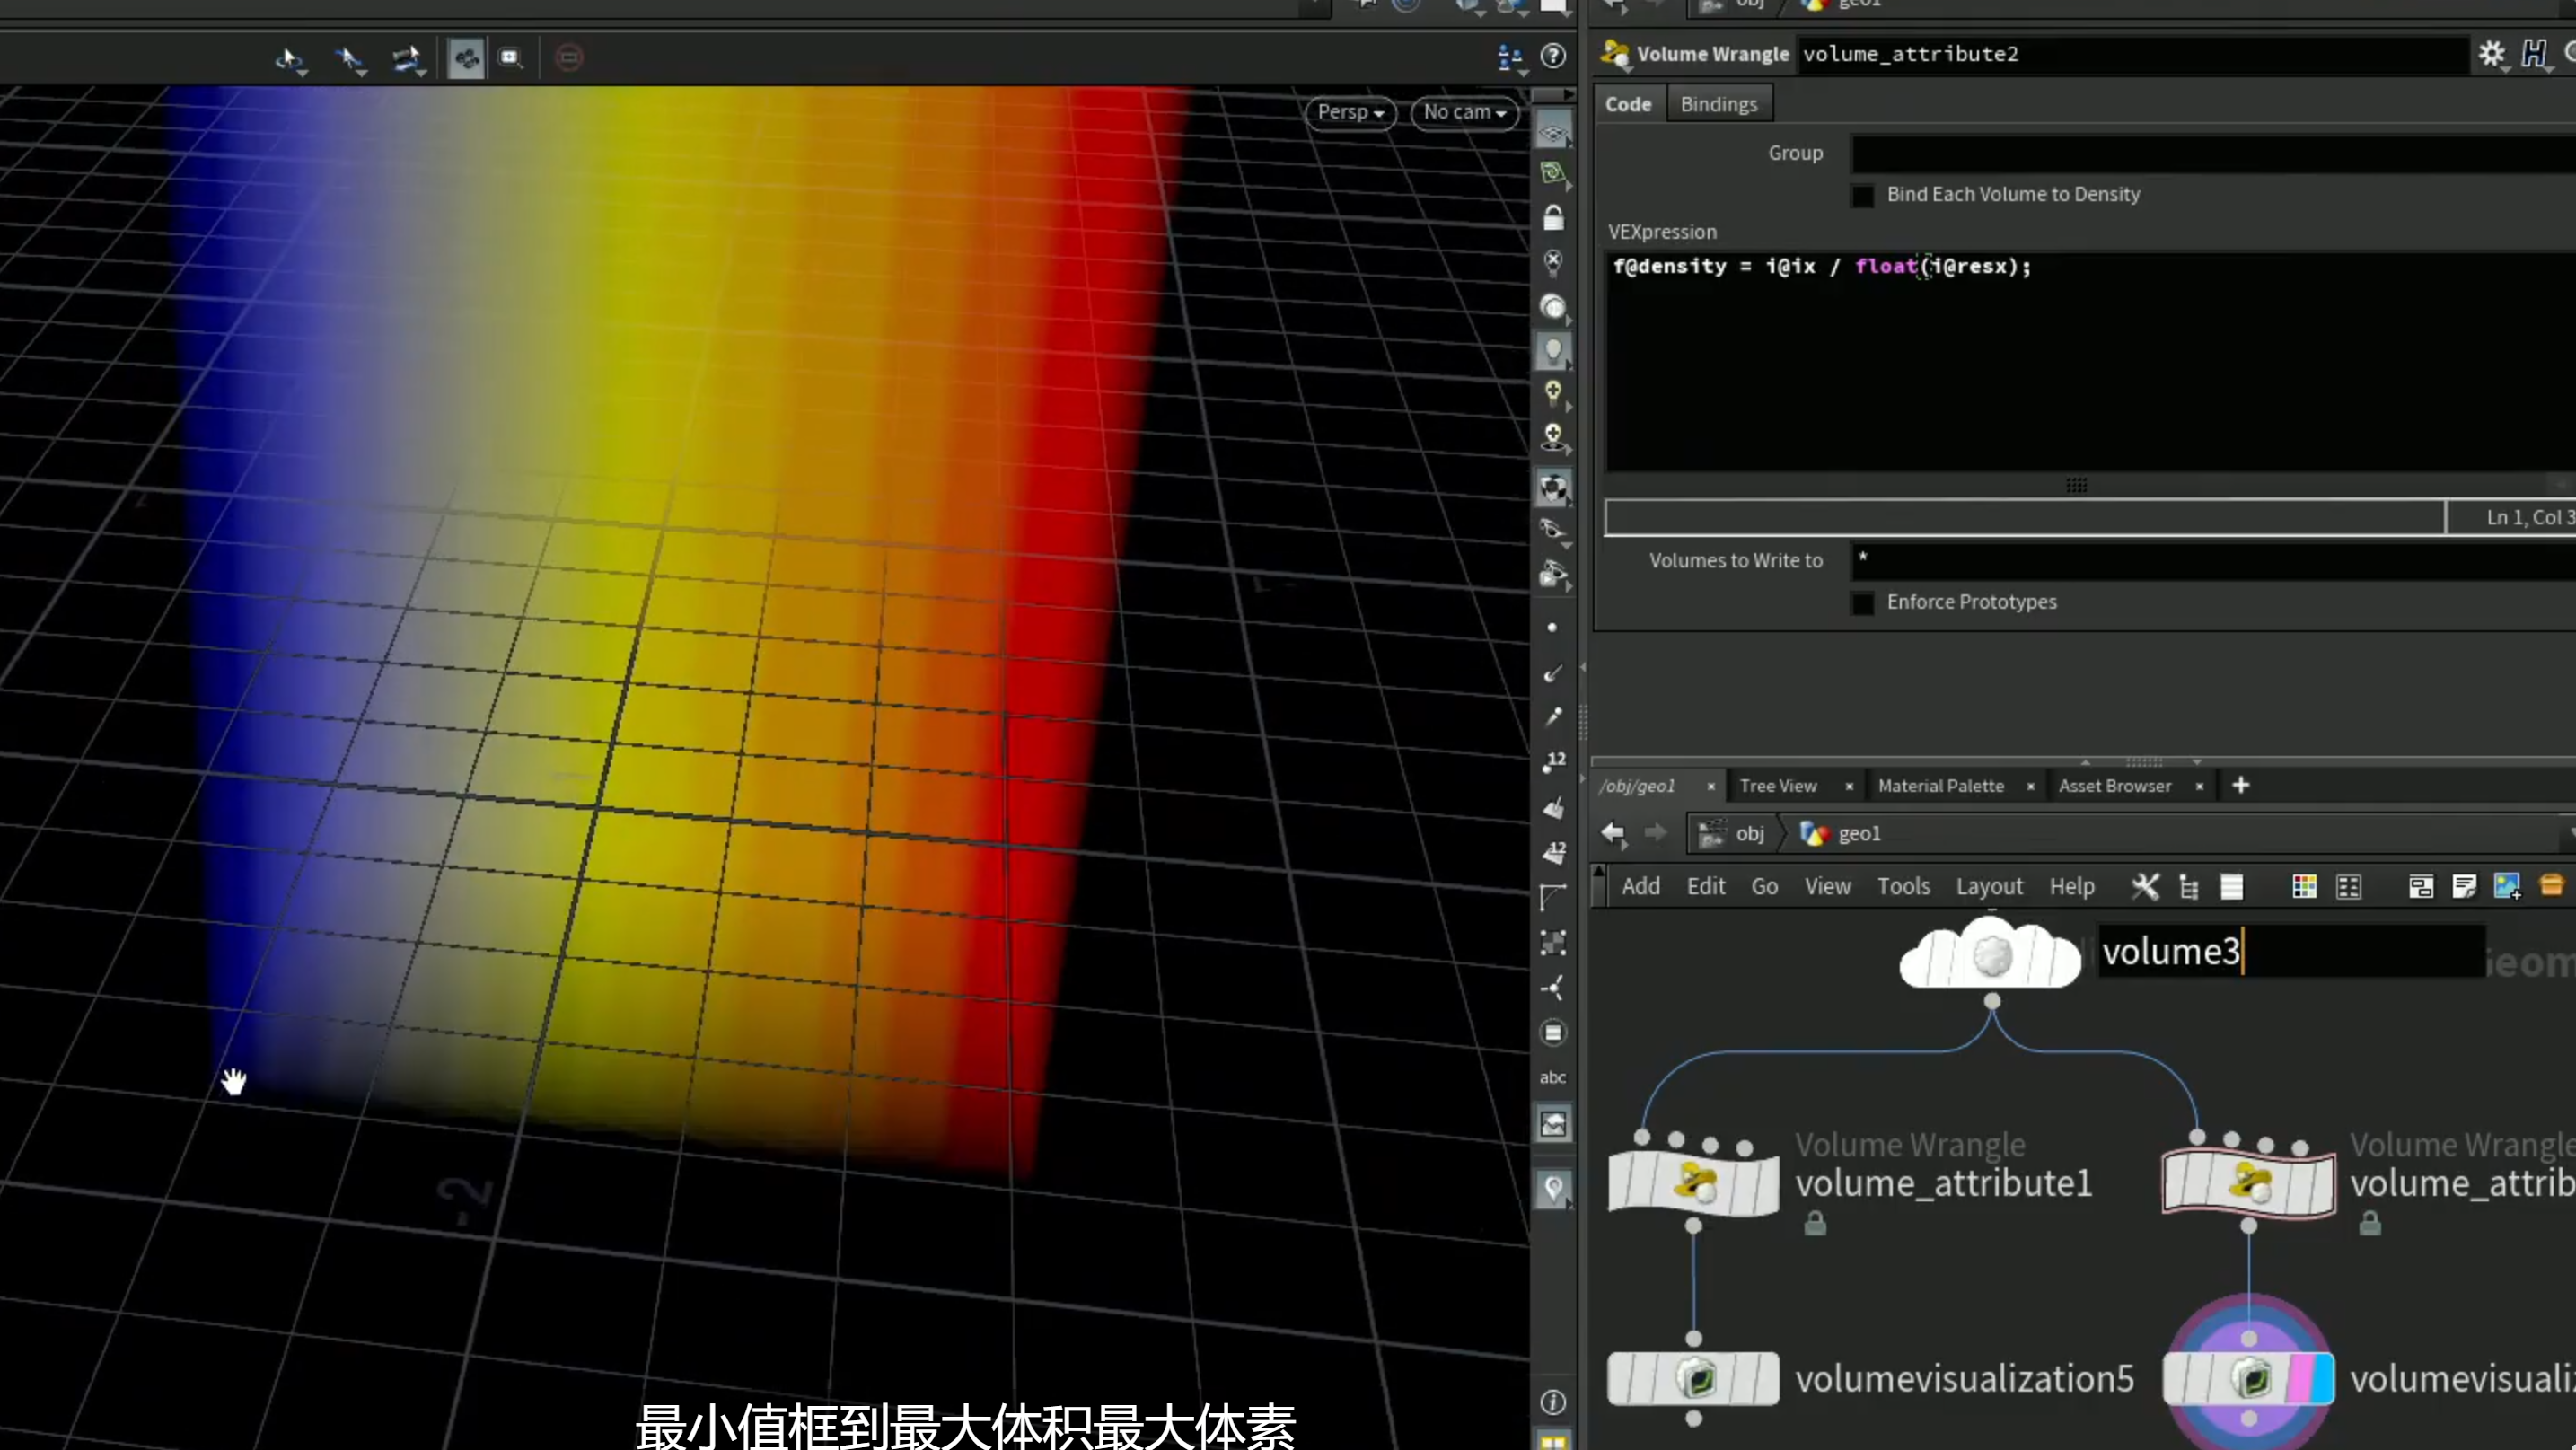Enable Bind Each Volume to Density checkbox
Screen dimensions: 2576x1450
click(x=1862, y=195)
